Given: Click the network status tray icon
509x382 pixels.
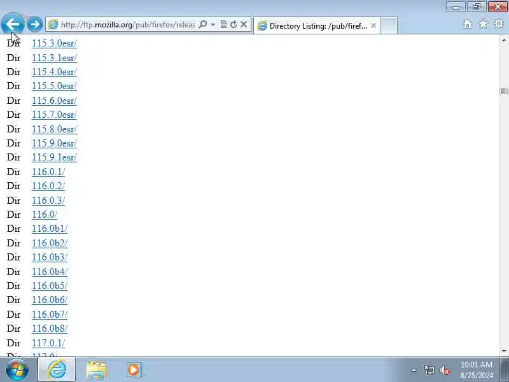Looking at the screenshot, I should pos(429,371).
